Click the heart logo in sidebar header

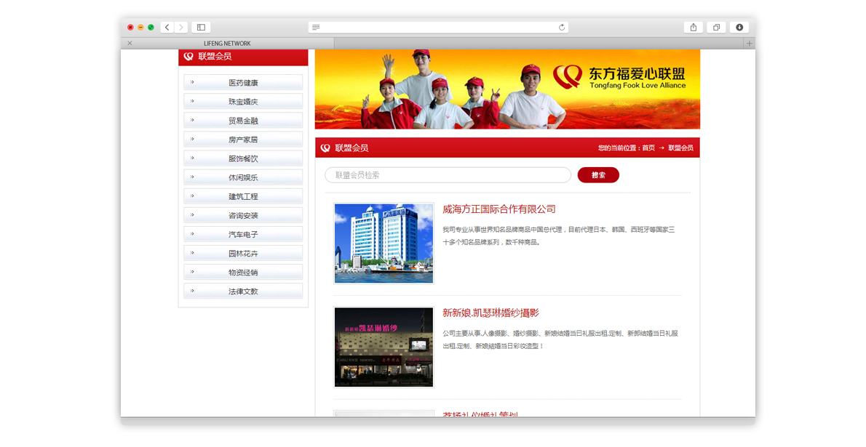pyautogui.click(x=188, y=56)
